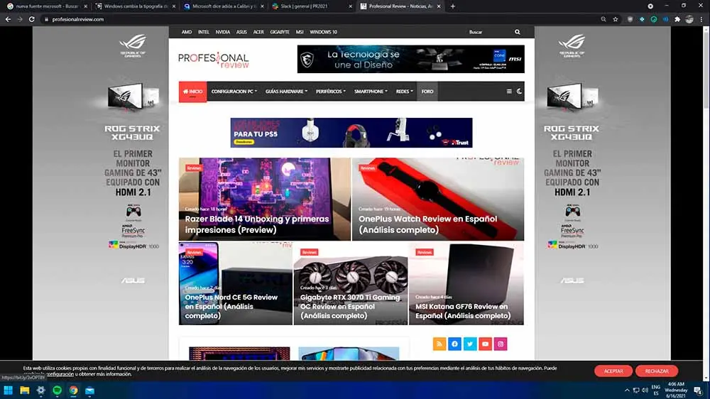This screenshot has height=399, width=710.
Task: Open new tab with plus button
Action: (x=453, y=6)
